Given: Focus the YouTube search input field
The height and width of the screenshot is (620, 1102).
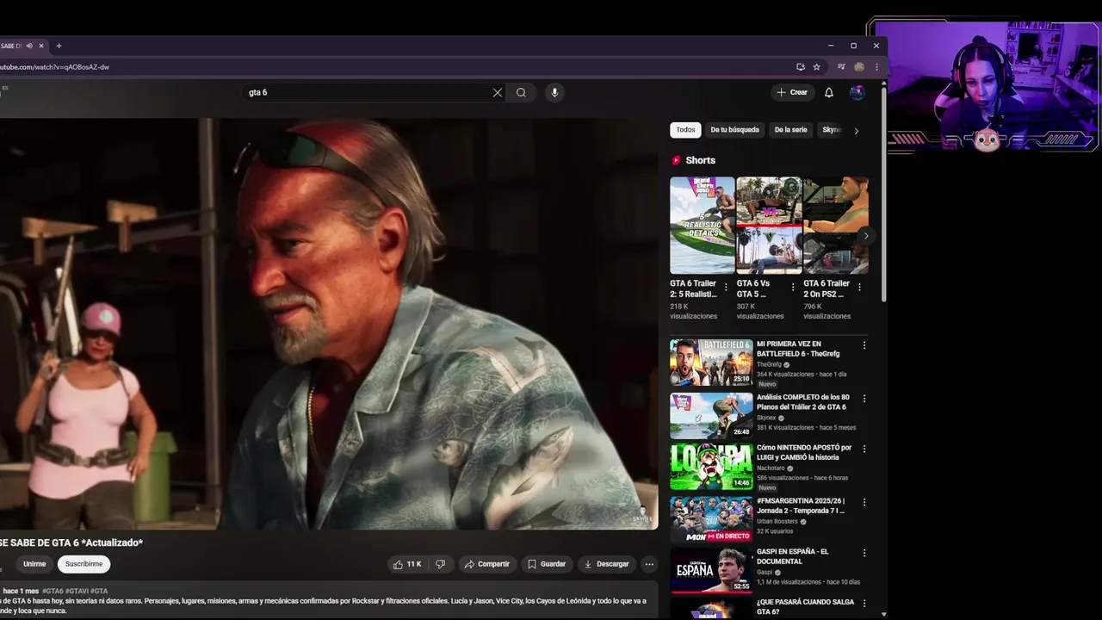Looking at the screenshot, I should (368, 92).
